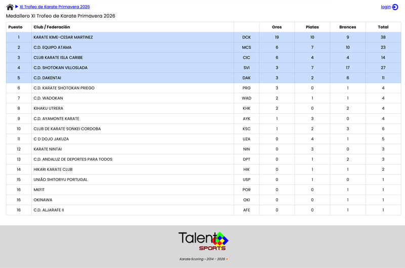Click the Bronces column header

click(x=347, y=27)
